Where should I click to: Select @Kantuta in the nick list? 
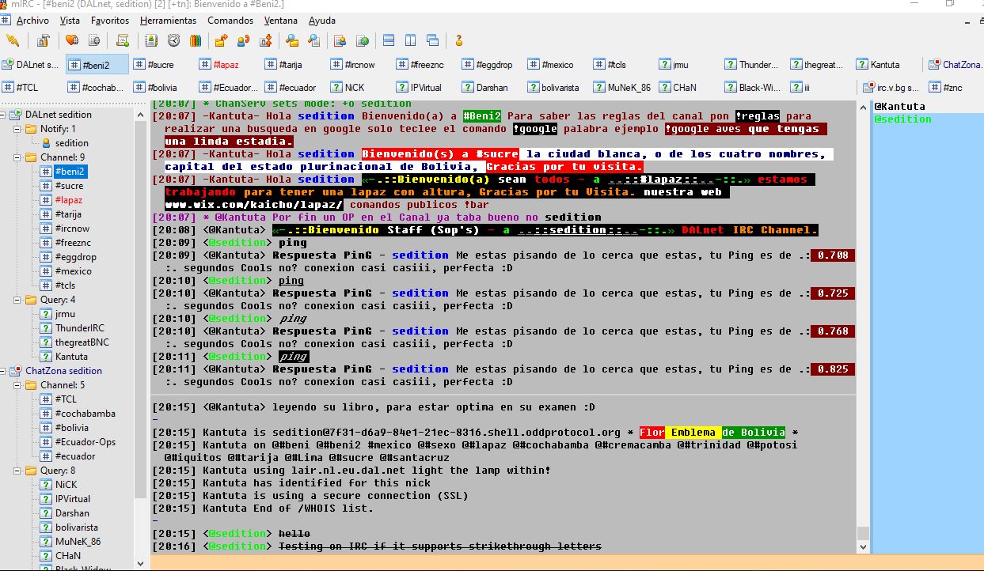899,107
